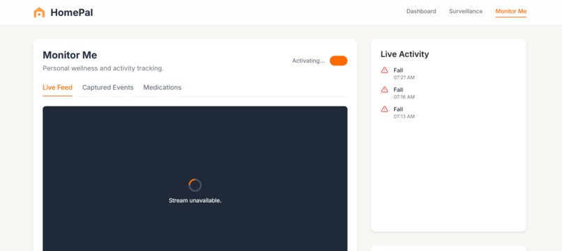The height and width of the screenshot is (251, 562).
Task: Click the HomePal house logo icon
Action: [x=39, y=13]
